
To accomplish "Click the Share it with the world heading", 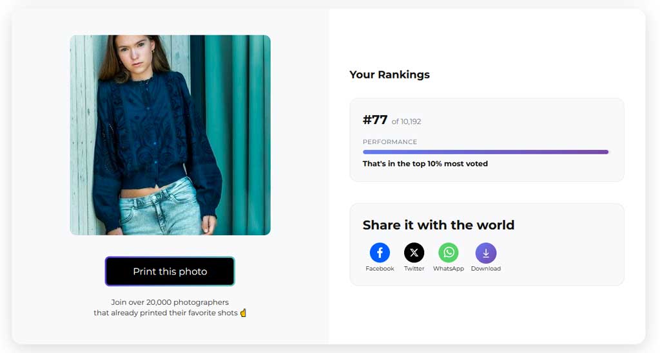I will coord(438,225).
